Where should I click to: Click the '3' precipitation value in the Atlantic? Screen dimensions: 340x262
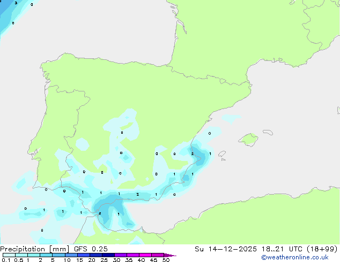[16, 3]
